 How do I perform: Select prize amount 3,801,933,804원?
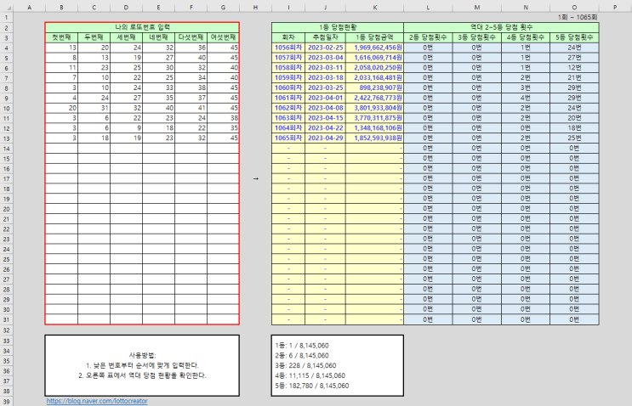(x=375, y=108)
